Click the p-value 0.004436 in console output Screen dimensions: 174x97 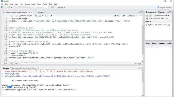[32, 87]
